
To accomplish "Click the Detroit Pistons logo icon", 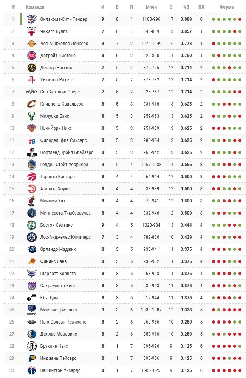I will [32, 56].
